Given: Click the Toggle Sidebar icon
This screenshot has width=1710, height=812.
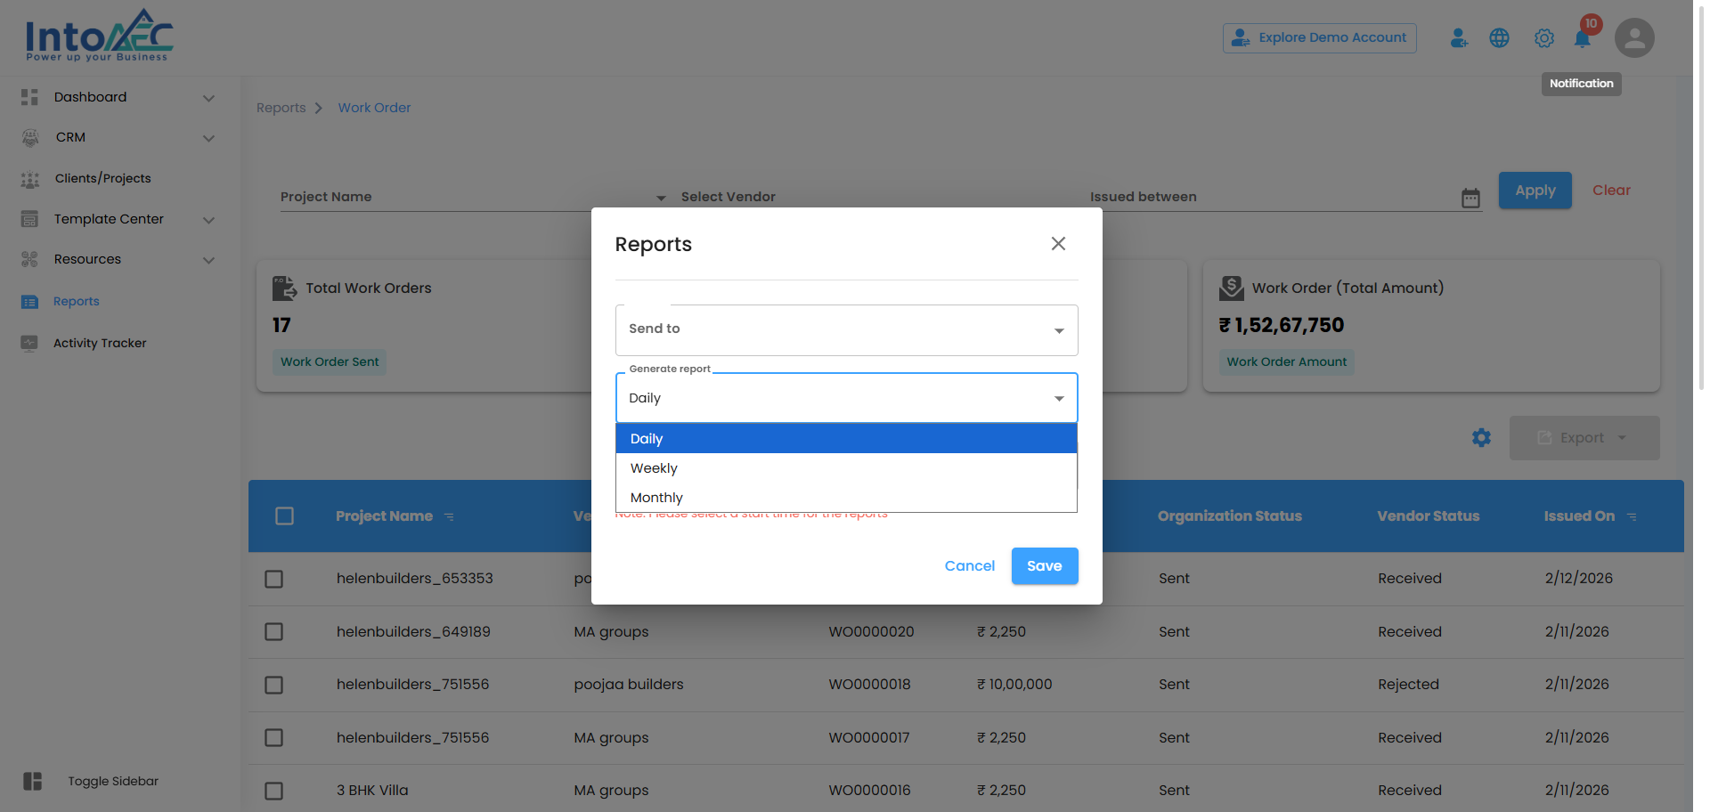Looking at the screenshot, I should click(x=33, y=781).
